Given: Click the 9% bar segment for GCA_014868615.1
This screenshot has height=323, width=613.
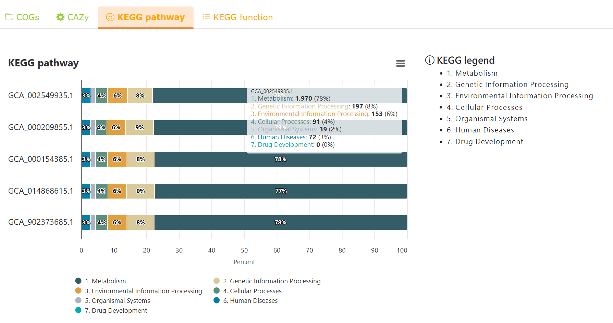Looking at the screenshot, I should [x=140, y=191].
